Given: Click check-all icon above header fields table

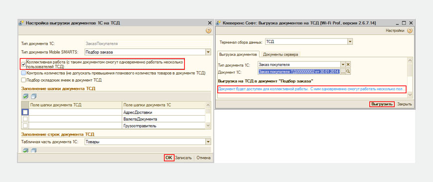Looking at the screenshot, I should tap(25, 96).
